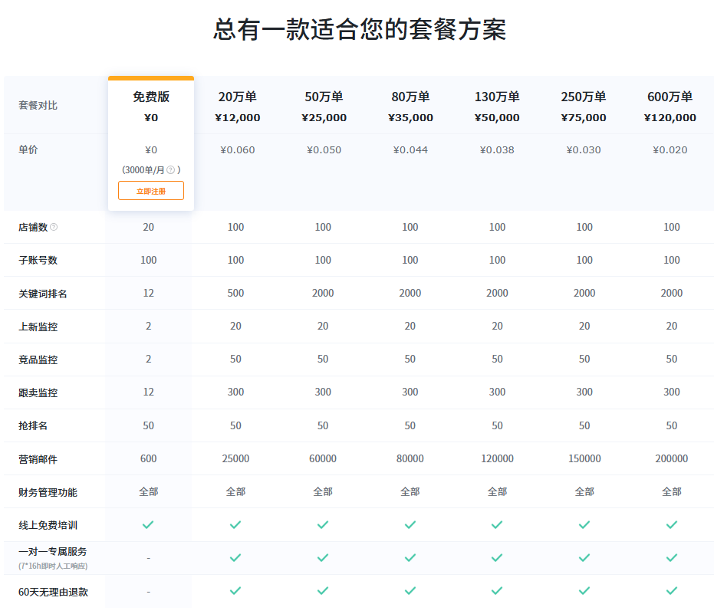The height and width of the screenshot is (614, 714).
Task: Click the 子账号数 row label
Action: click(x=38, y=260)
